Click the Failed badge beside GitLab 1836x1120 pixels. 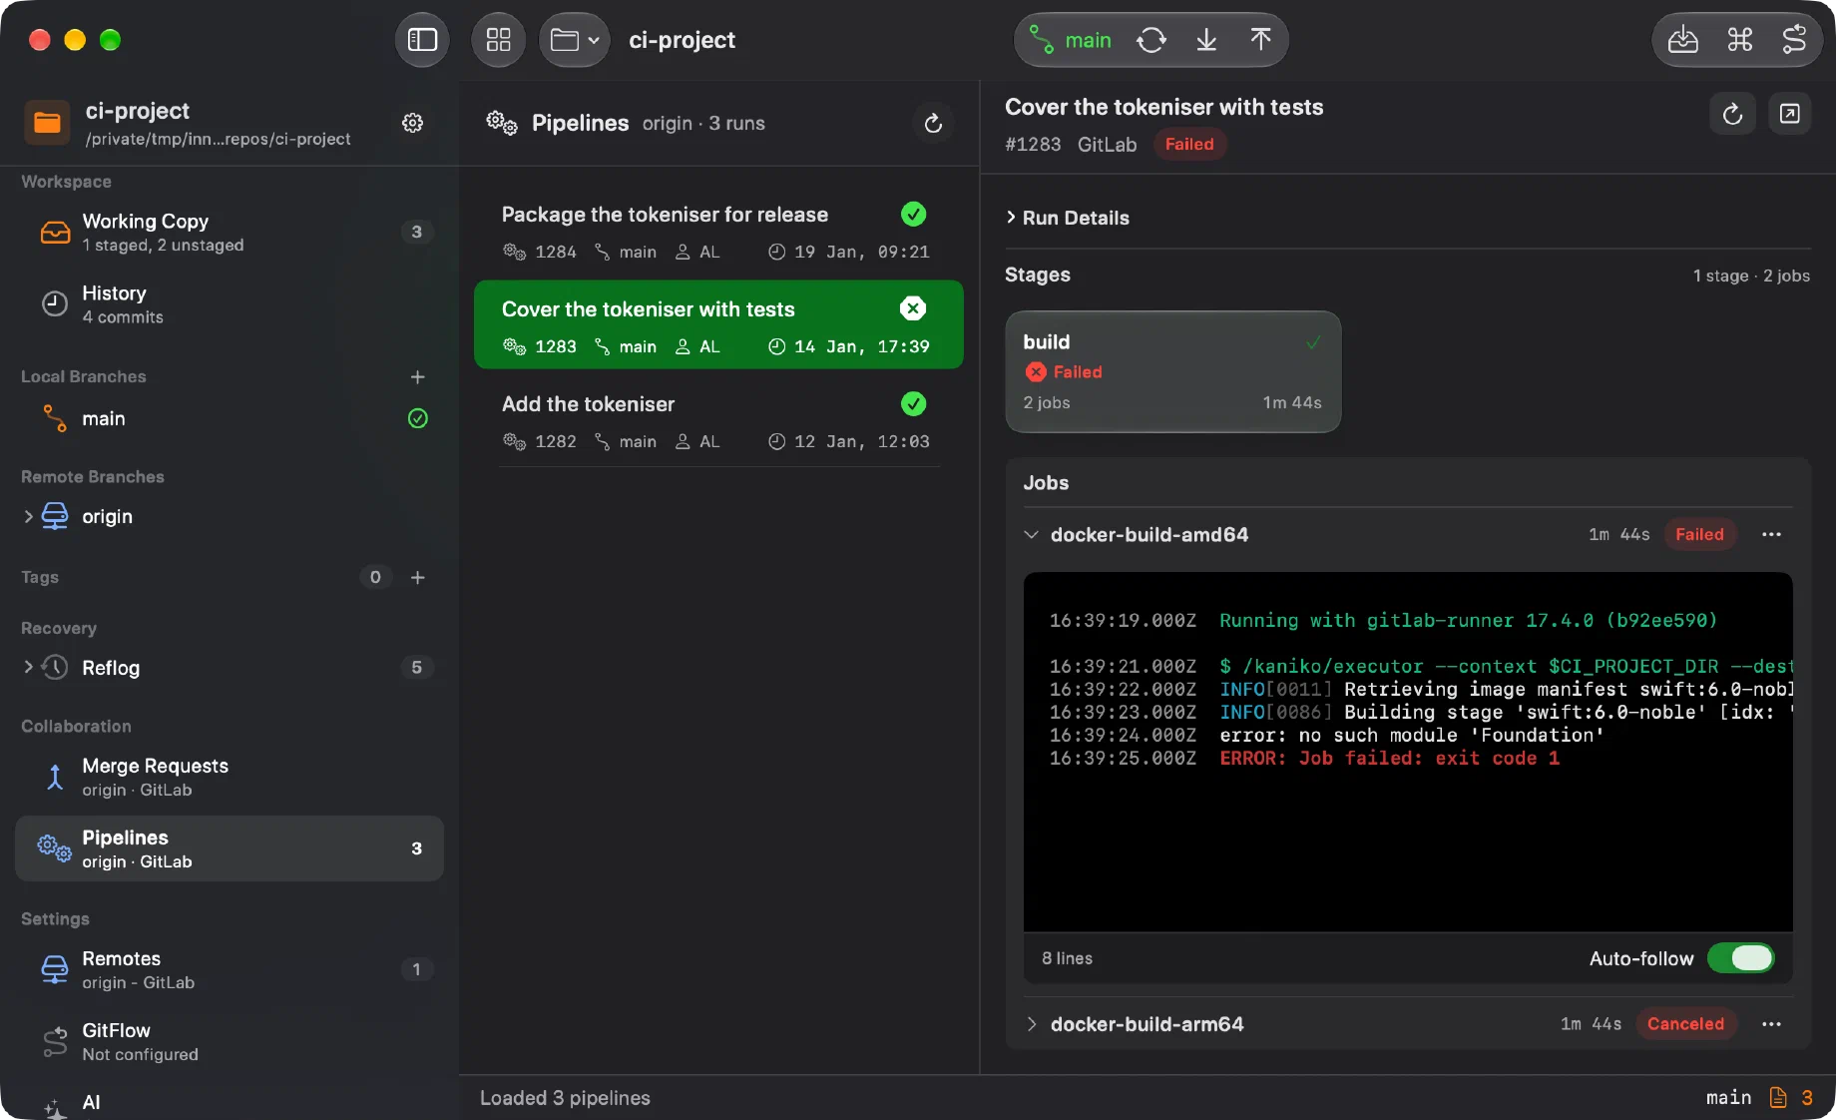point(1189,145)
